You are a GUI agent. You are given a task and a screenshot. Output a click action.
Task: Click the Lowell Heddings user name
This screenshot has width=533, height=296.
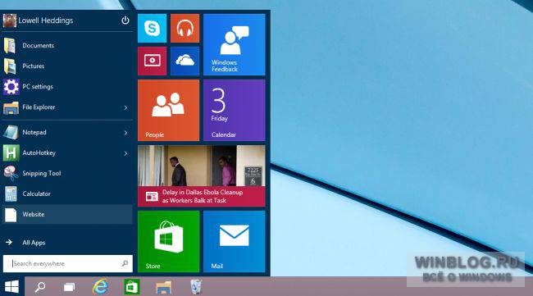point(46,20)
